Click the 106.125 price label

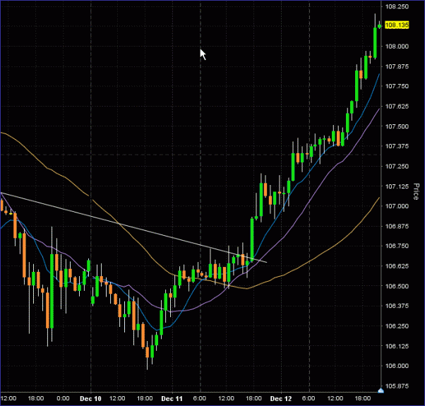coord(397,346)
